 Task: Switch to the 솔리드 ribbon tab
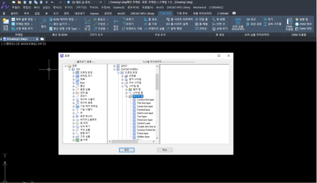(15, 13)
